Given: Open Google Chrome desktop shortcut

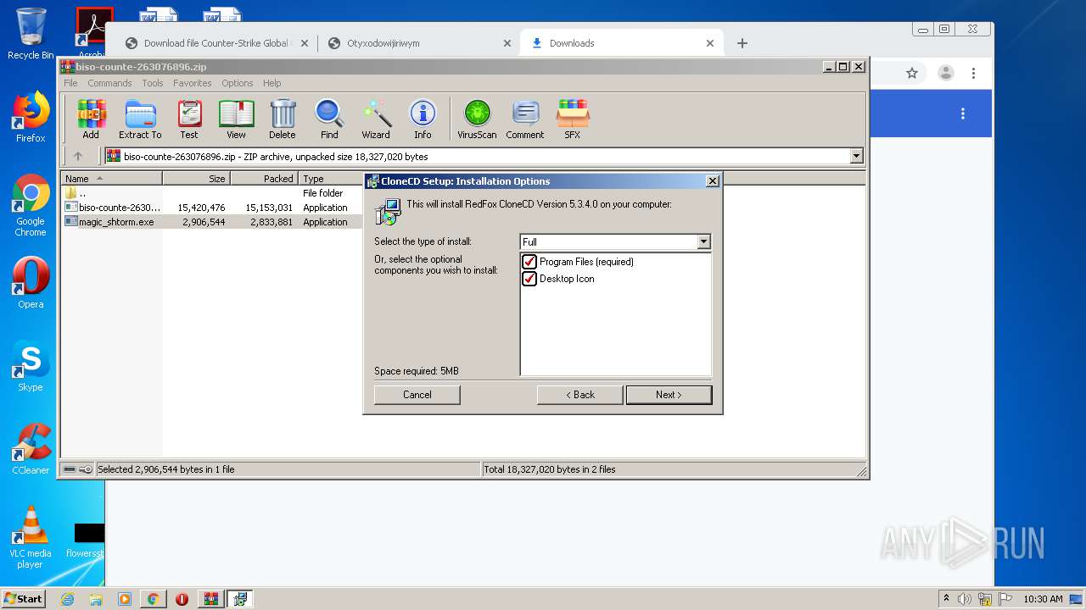Looking at the screenshot, I should click(31, 206).
